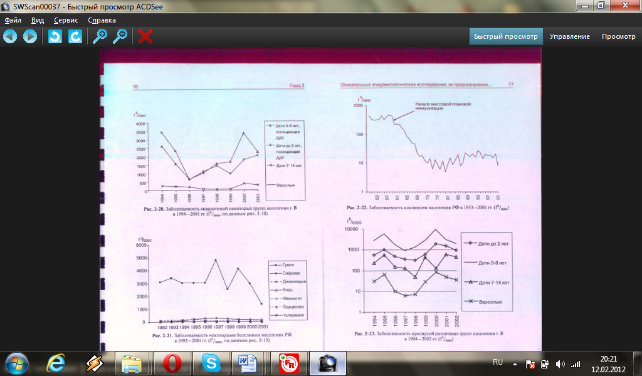Click legend entry Дети до 2 лет
This screenshot has height=376, width=642.
[487, 243]
